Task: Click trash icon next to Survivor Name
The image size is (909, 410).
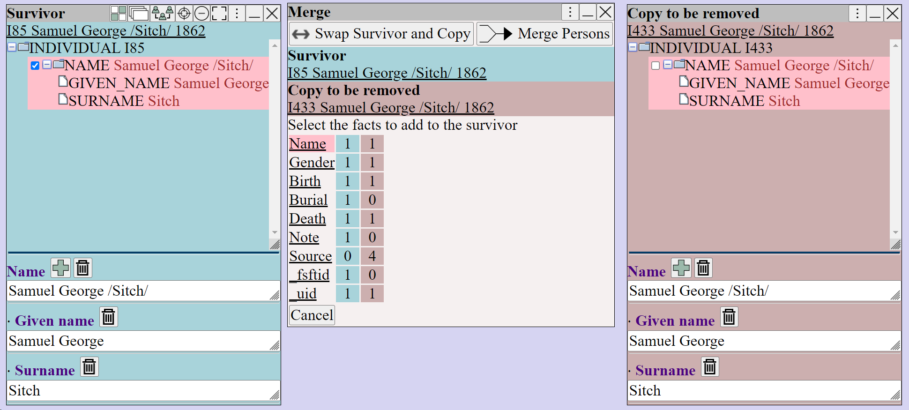Action: 83,268
